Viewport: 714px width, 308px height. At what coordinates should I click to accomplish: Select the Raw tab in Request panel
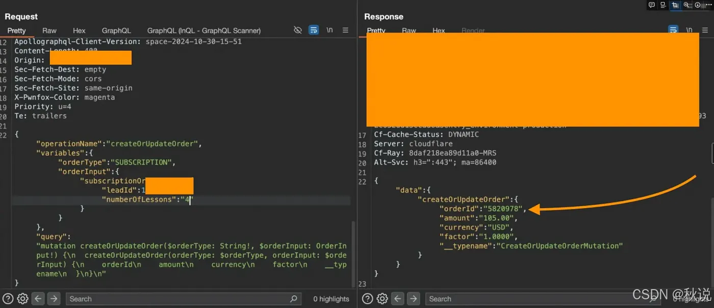coord(49,31)
